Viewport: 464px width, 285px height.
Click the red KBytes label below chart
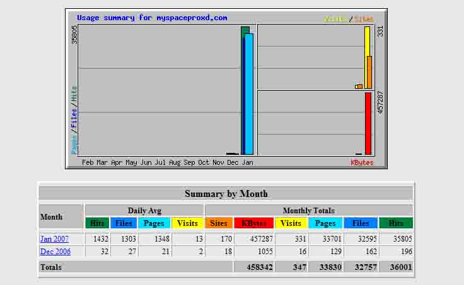click(x=362, y=162)
